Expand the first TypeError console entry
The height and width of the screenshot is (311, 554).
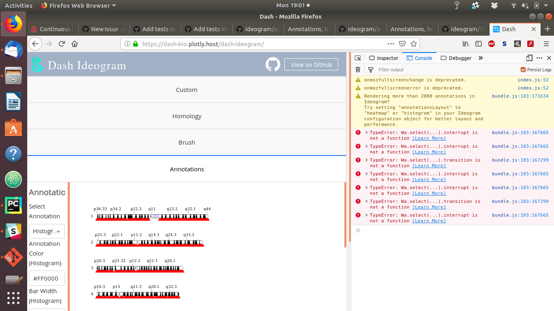(367, 132)
